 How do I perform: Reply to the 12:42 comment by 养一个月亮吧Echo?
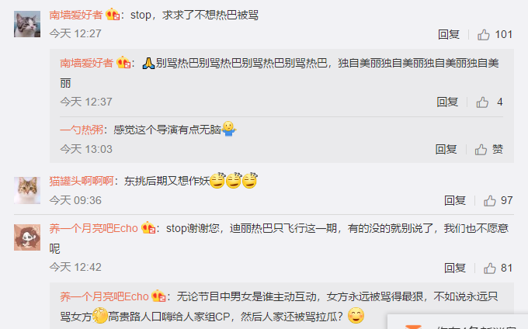pyautogui.click(x=455, y=268)
